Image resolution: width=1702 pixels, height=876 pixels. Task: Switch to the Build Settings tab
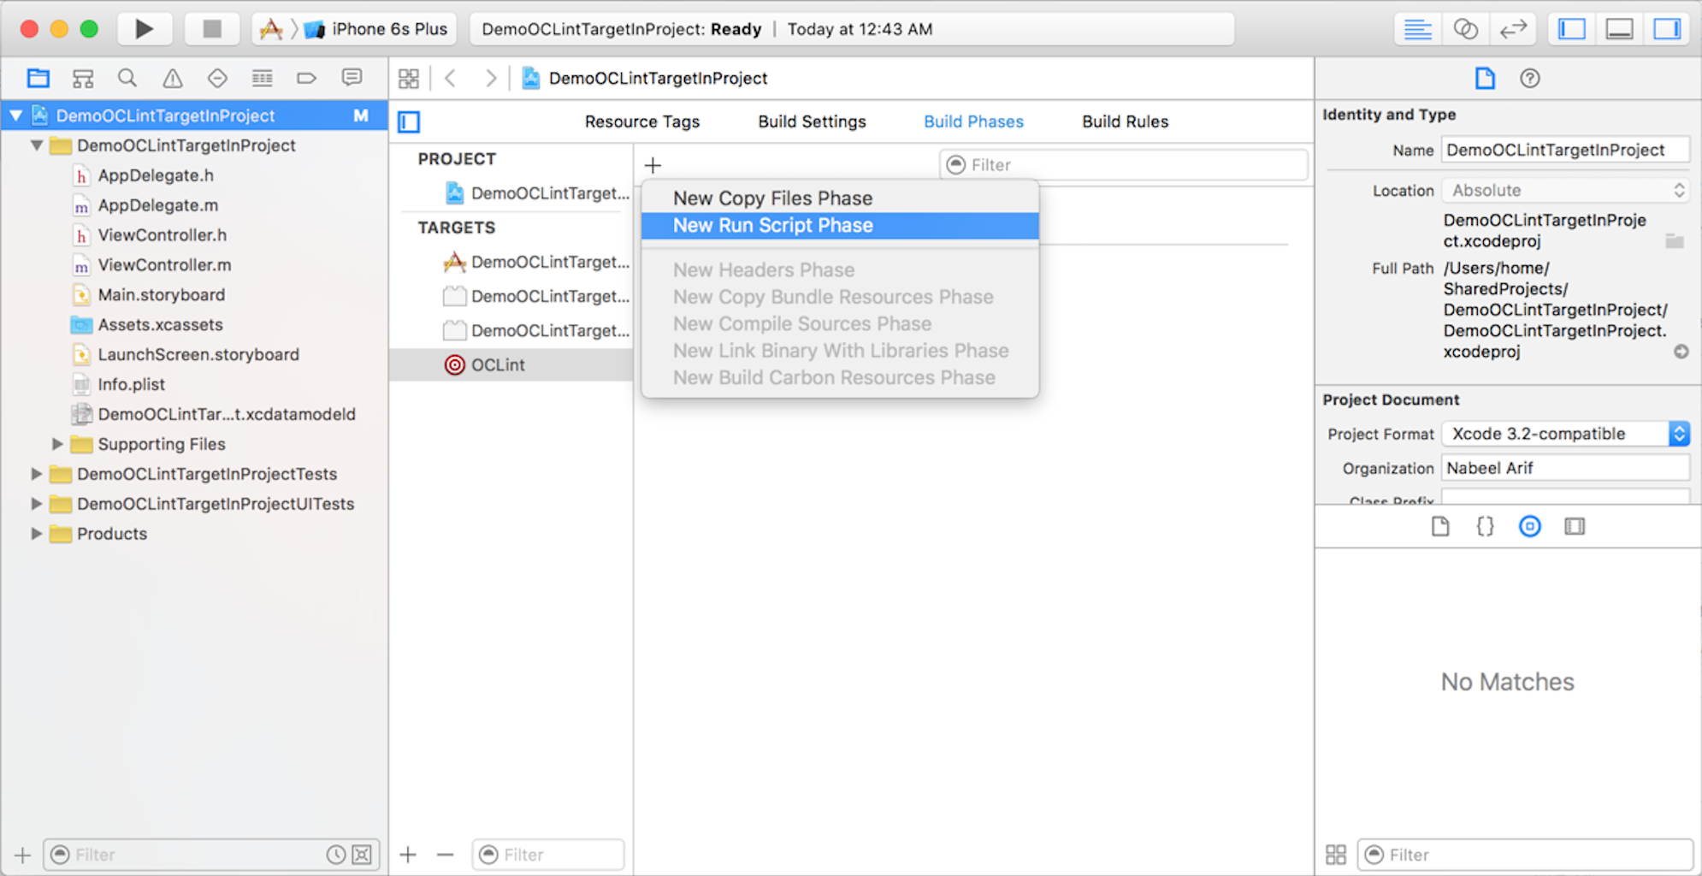[811, 121]
